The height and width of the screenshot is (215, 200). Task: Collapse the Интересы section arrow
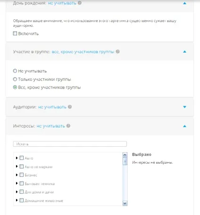(x=184, y=126)
